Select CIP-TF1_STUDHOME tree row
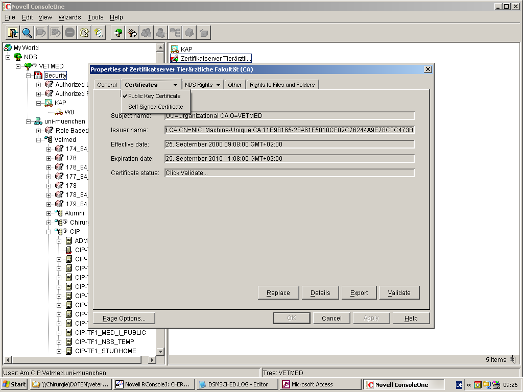 pyautogui.click(x=105, y=351)
